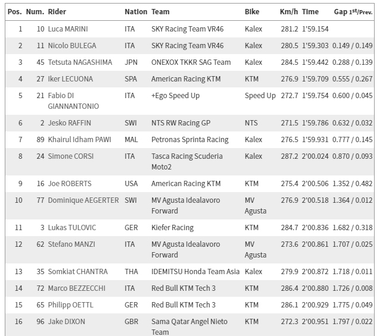The image size is (380, 336).
Task: Click the Gap 1st/Prev. column header
Action: 353,12
